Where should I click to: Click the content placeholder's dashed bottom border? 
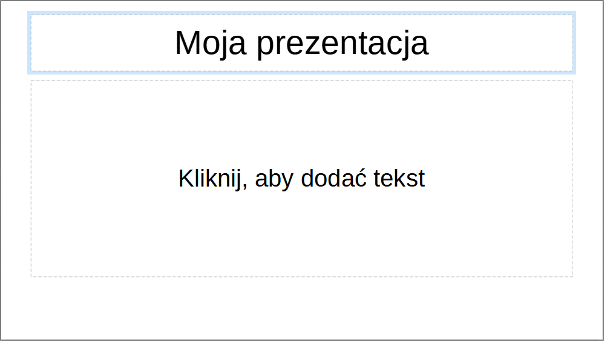tap(301, 277)
